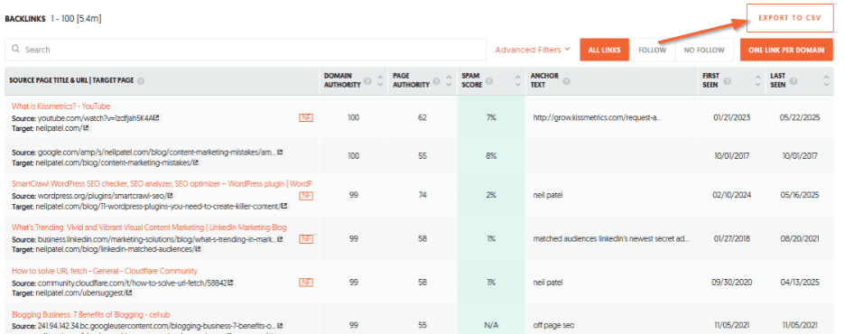Image resolution: width=845 pixels, height=334 pixels.
Task: Sort by First Seen using its arrows
Action: click(758, 80)
